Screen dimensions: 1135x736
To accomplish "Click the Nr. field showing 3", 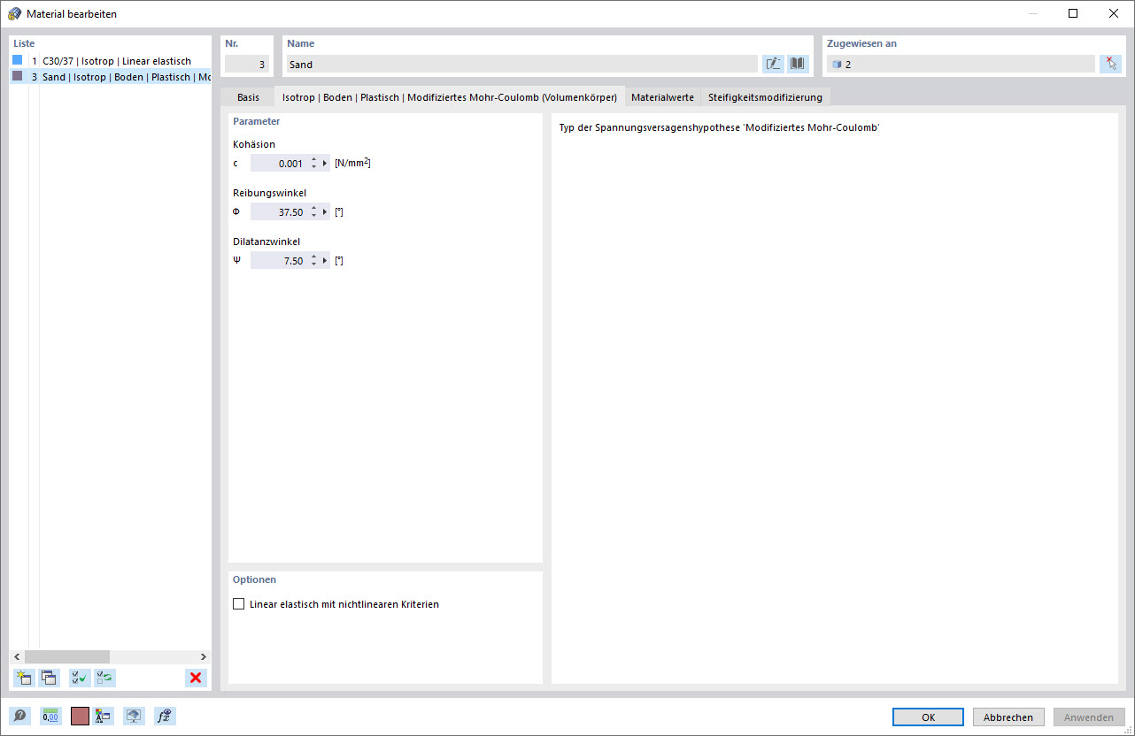I will (x=247, y=64).
